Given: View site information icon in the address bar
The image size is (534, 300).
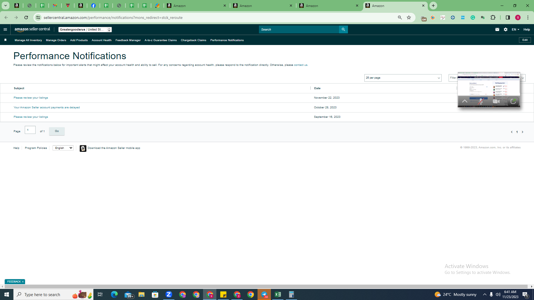Looking at the screenshot, I should pyautogui.click(x=38, y=17).
